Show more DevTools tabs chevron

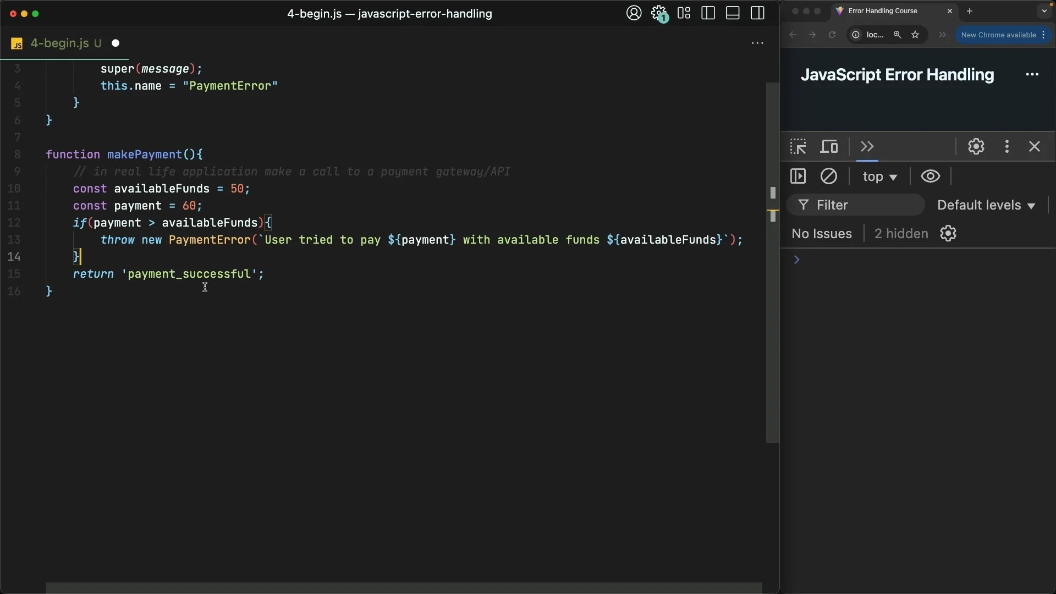tap(867, 147)
